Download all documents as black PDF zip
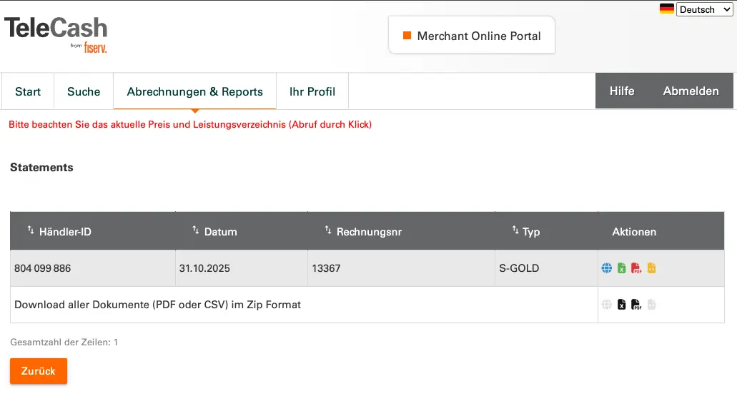This screenshot has height=396, width=737. 636,305
